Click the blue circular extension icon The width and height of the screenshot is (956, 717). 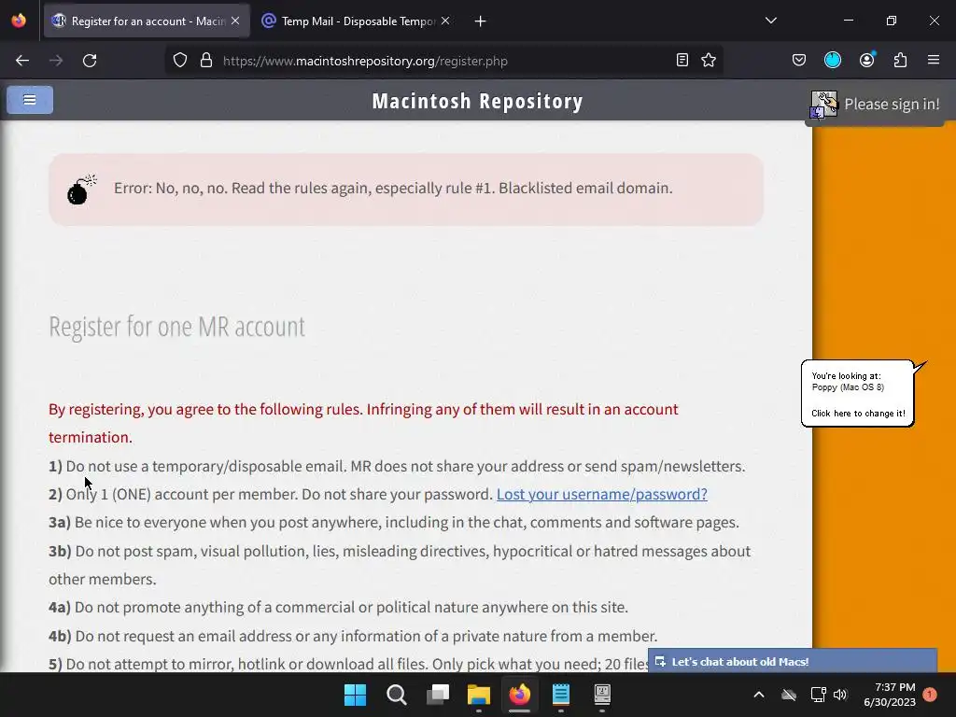[x=832, y=60]
